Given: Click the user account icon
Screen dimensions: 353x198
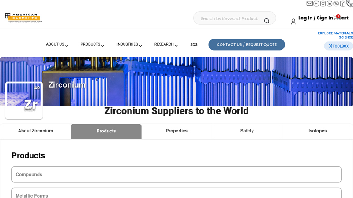Looking at the screenshot, I should (293, 21).
